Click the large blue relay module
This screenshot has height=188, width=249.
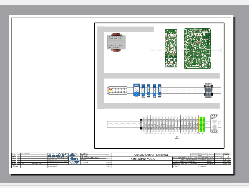136,90
